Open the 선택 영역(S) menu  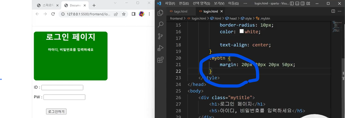click(201, 3)
